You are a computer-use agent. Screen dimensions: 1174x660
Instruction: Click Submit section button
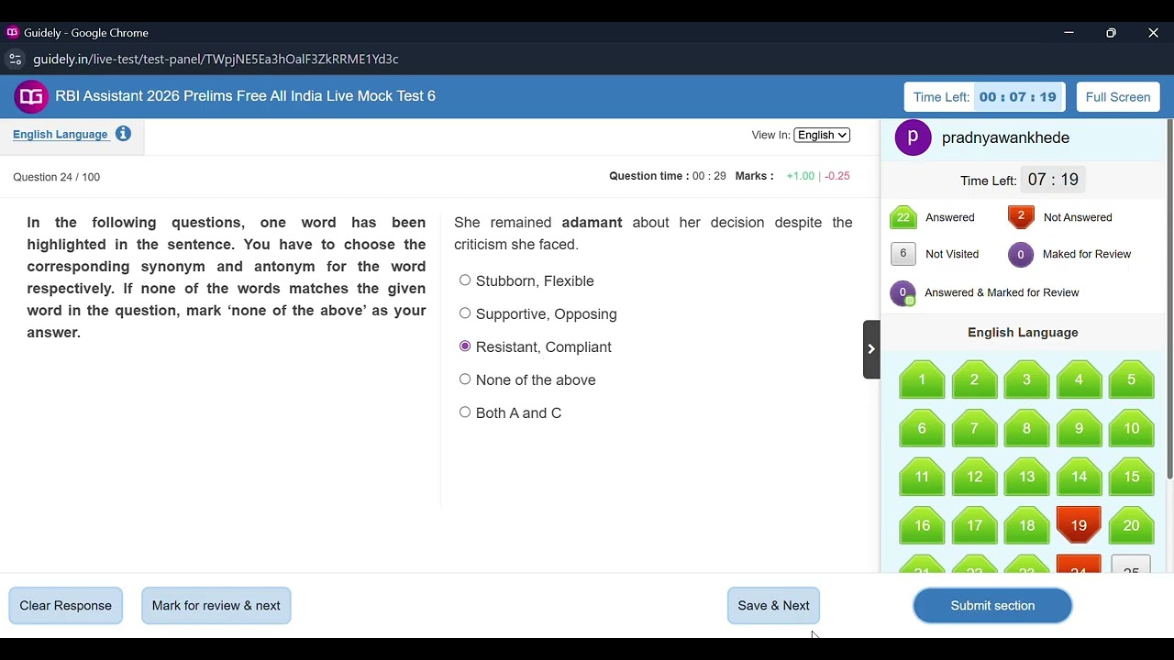point(992,606)
